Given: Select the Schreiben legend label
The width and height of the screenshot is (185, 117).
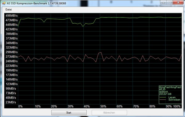Looking at the screenshot, I should (175, 100).
